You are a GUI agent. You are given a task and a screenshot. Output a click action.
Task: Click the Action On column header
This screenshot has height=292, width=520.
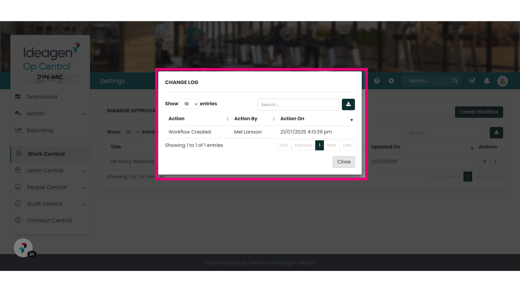[292, 119]
